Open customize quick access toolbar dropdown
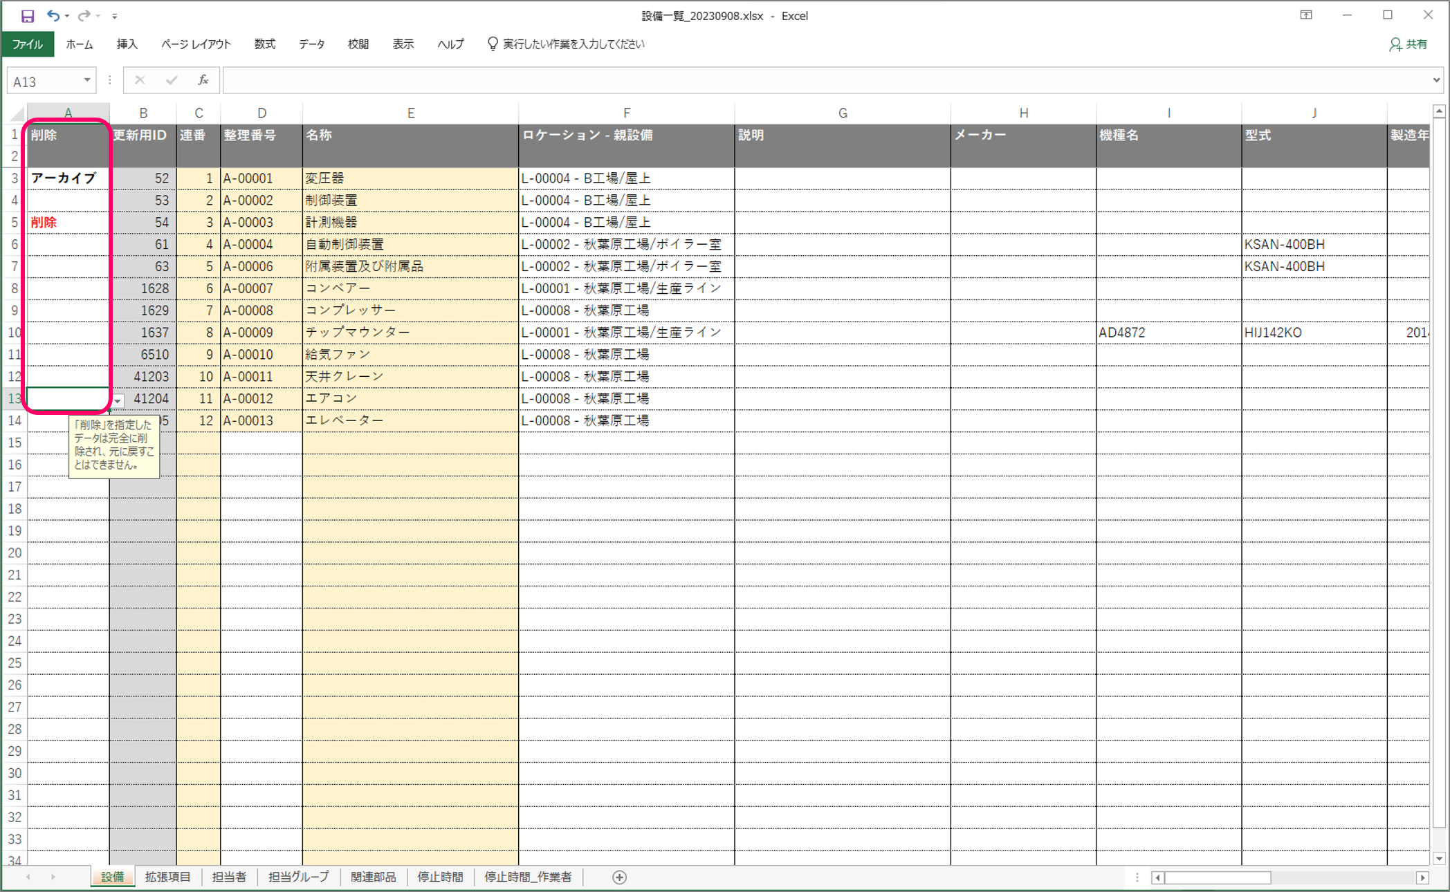1450x892 pixels. click(115, 15)
